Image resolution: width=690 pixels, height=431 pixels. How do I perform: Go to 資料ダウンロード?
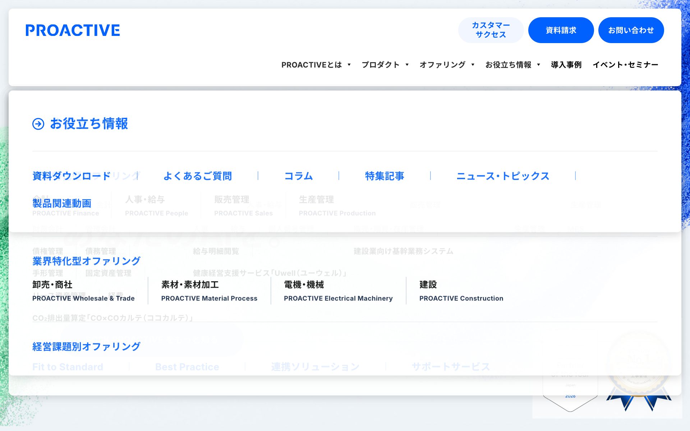[x=72, y=176]
